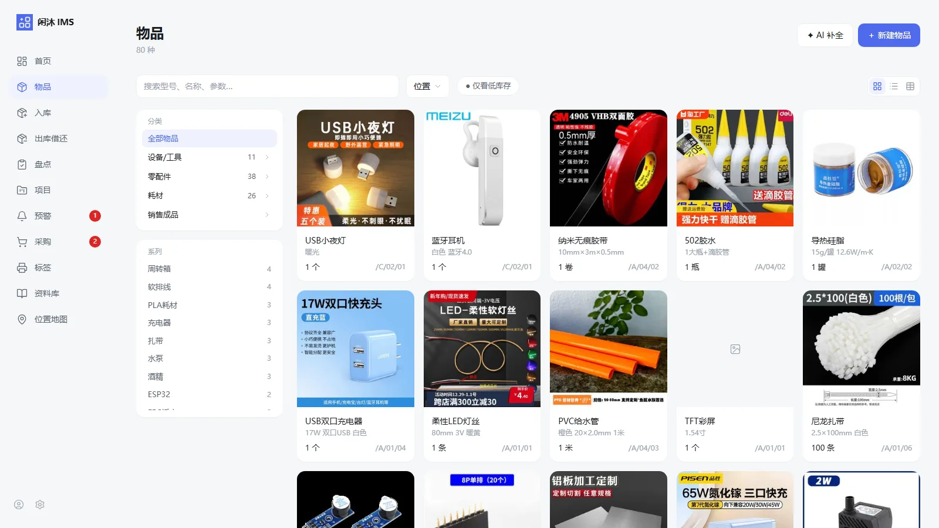This screenshot has height=528, width=939.
Task: Switch to list view
Action: click(894, 86)
